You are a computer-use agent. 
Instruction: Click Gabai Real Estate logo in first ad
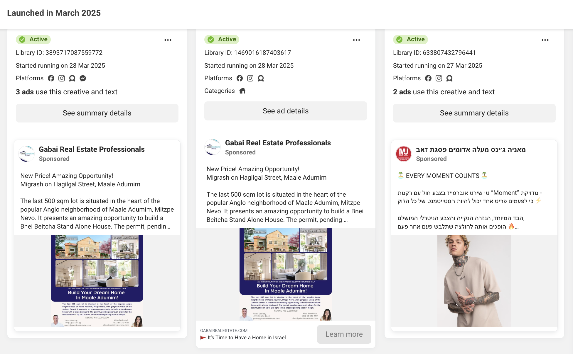point(26,154)
